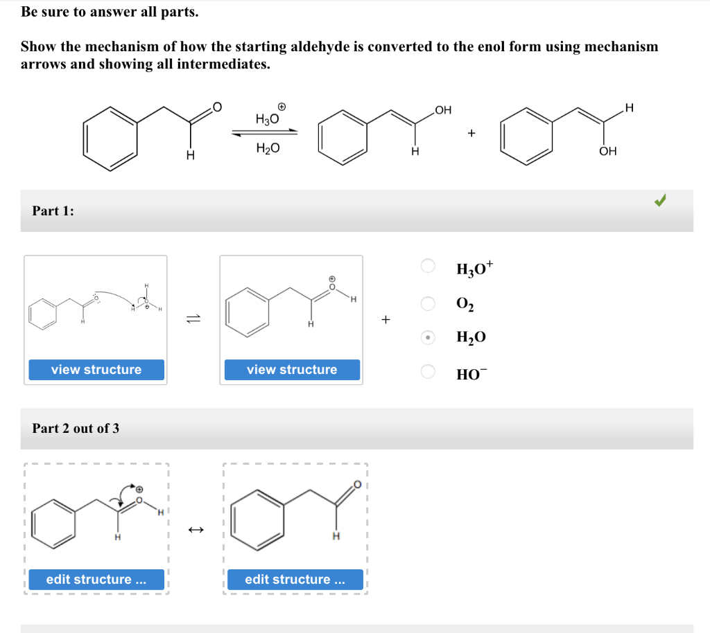
Task: Click the resonance double-headed arrow in Part 2
Action: [195, 529]
